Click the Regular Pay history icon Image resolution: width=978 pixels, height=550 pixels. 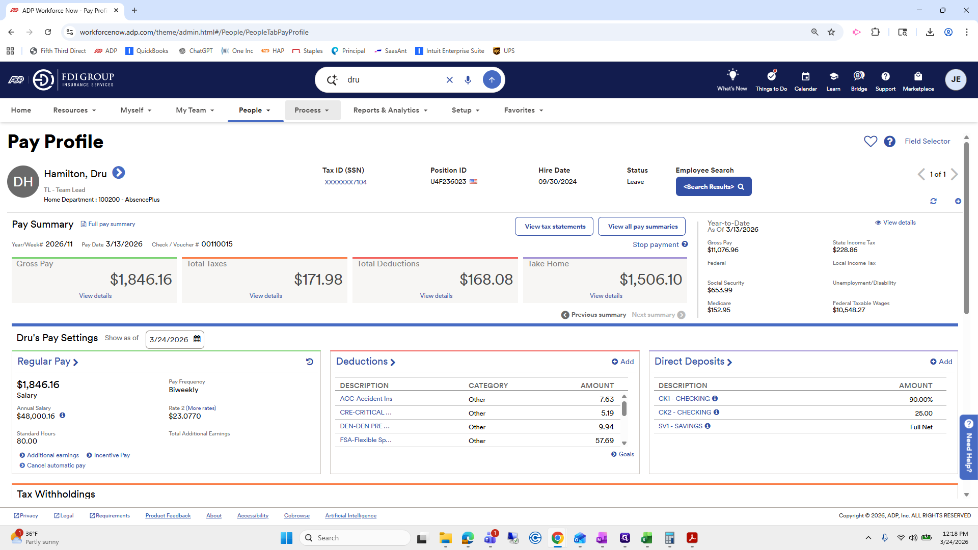point(309,362)
